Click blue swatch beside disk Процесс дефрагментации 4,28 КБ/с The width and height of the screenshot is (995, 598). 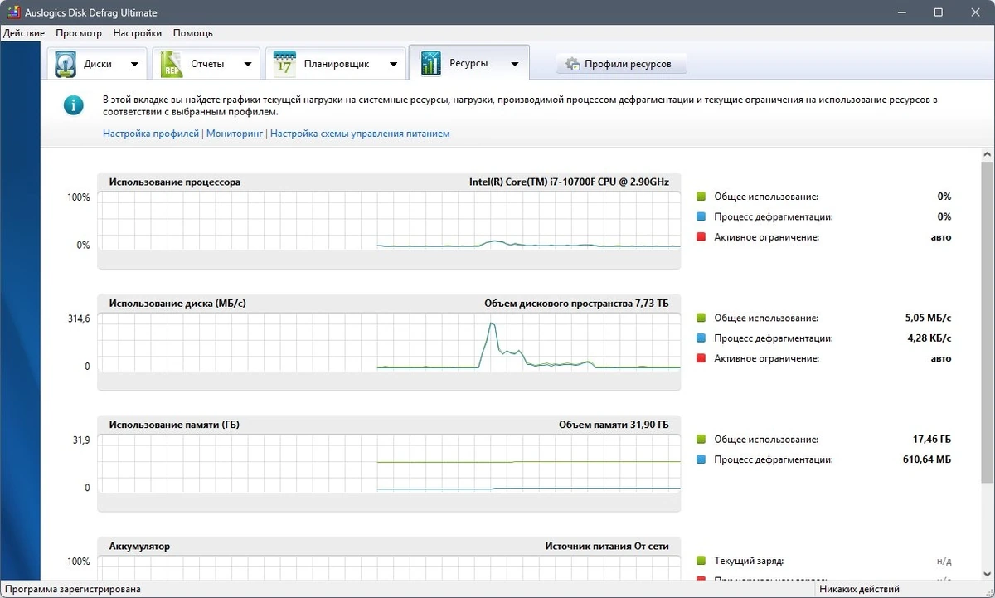tap(701, 338)
